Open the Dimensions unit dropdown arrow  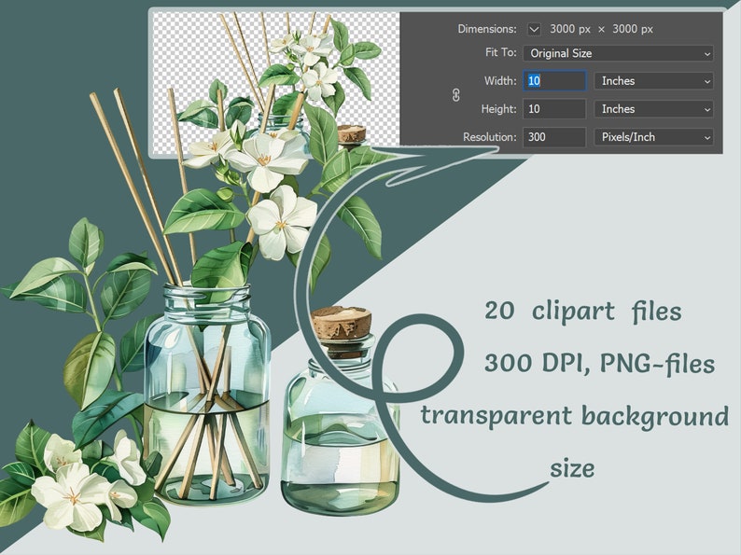(534, 29)
